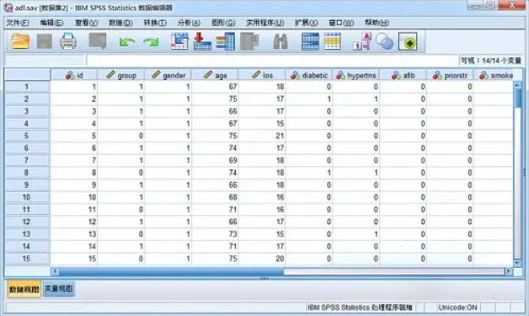Select the 数据视图 Data View tab

point(24,289)
